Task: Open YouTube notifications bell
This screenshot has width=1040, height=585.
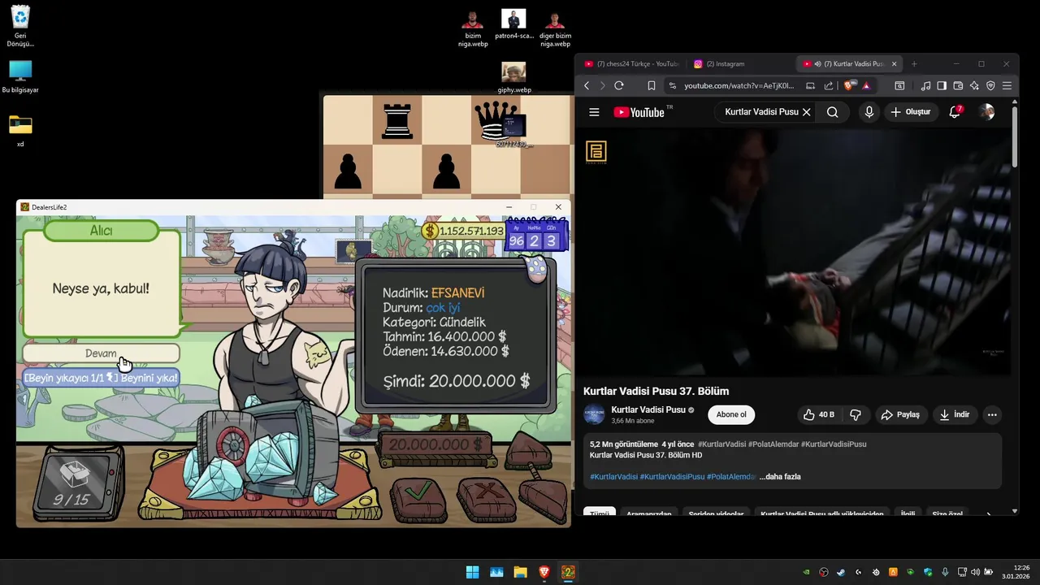Action: click(955, 112)
